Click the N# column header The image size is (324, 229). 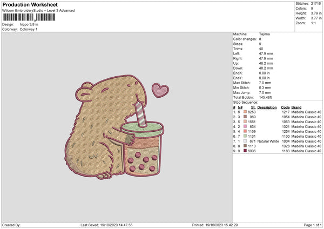click(239, 106)
